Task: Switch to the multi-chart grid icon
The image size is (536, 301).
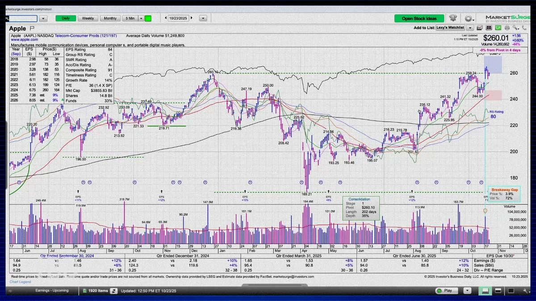Action: tap(489, 28)
